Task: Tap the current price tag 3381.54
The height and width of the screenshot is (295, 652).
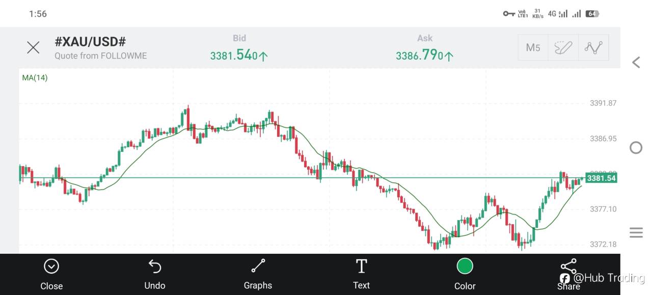Action: [x=601, y=178]
